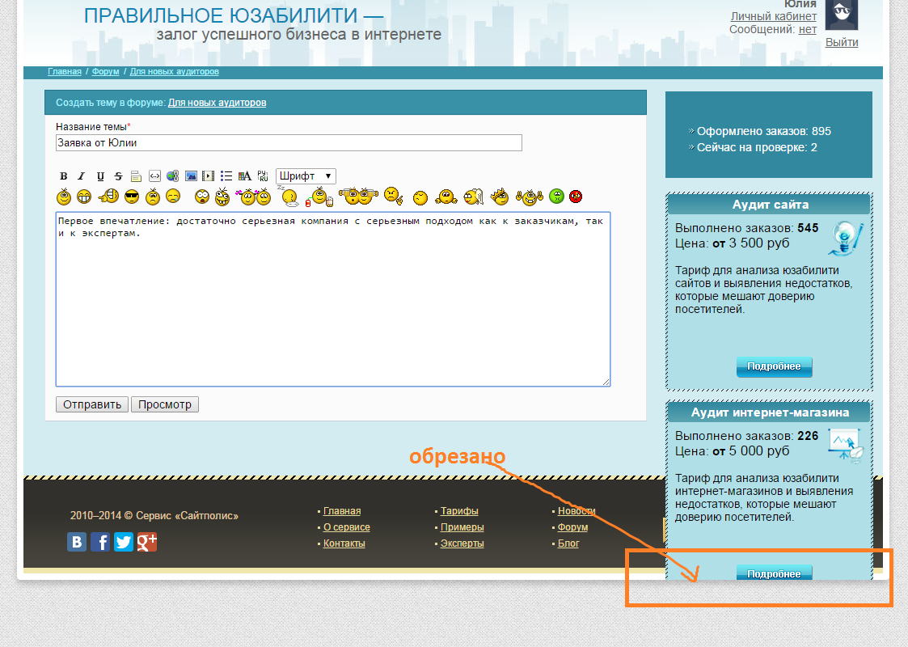Click inside the message text area
Screen dimensions: 908x647
[x=333, y=299]
